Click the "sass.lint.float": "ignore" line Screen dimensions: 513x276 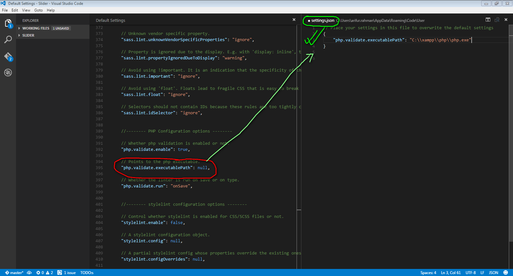click(156, 95)
